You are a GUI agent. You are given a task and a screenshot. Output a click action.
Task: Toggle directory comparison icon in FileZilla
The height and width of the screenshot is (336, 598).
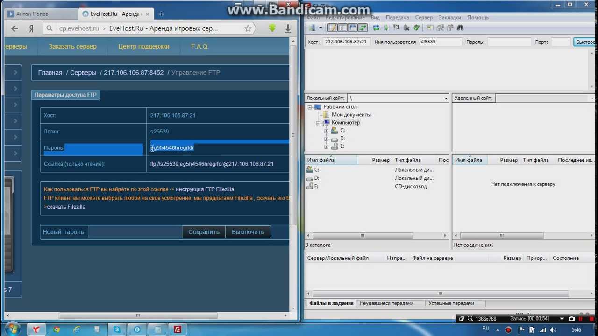[x=440, y=28]
